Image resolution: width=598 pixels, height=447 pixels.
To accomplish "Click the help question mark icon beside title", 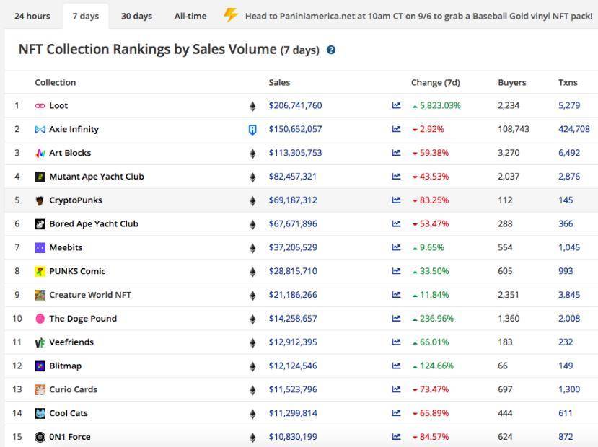I will pyautogui.click(x=331, y=50).
